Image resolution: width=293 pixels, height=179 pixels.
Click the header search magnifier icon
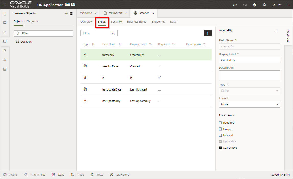(265, 5)
